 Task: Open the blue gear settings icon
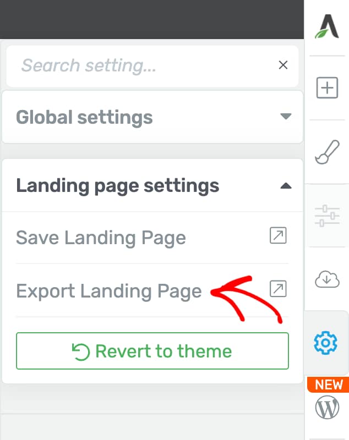[x=325, y=343]
